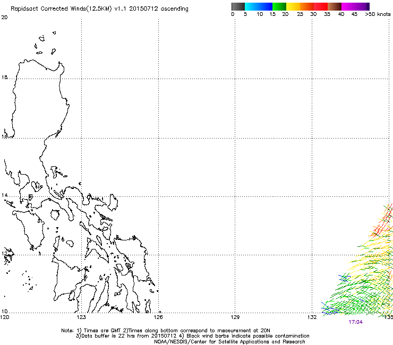Click the '132' longitude axis label

(x=312, y=317)
